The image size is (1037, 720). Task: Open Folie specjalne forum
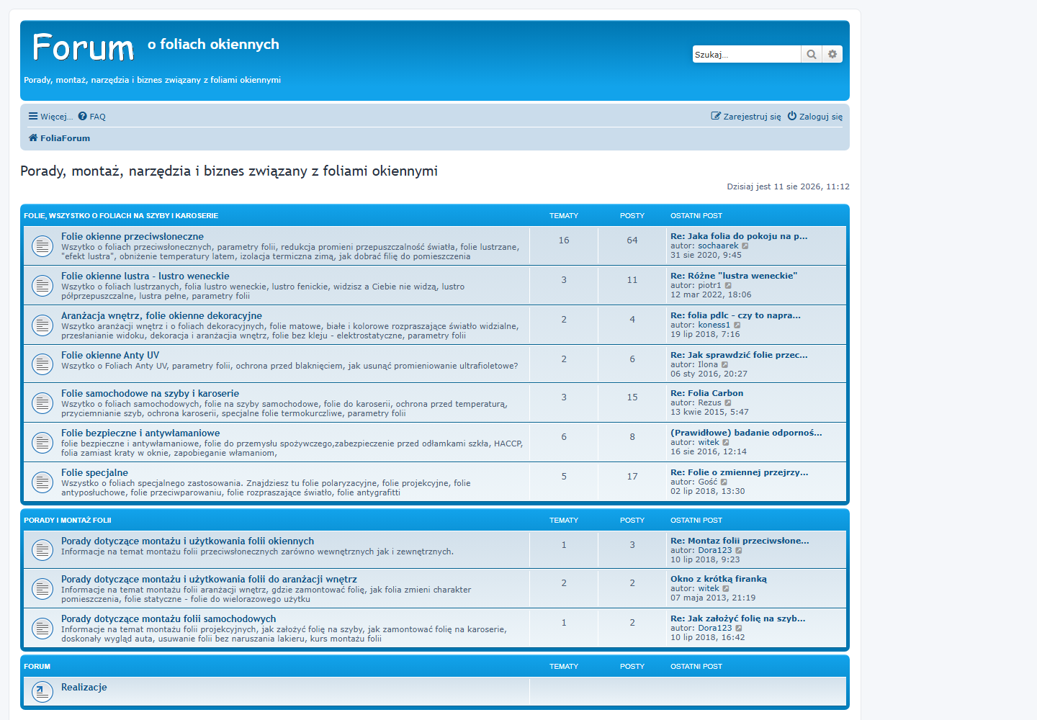(94, 472)
